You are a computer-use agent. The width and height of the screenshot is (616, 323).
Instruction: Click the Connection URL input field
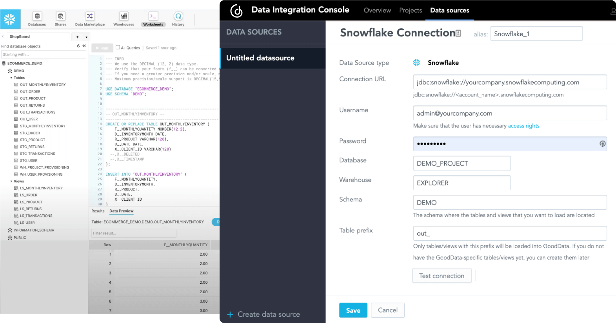[x=510, y=82]
